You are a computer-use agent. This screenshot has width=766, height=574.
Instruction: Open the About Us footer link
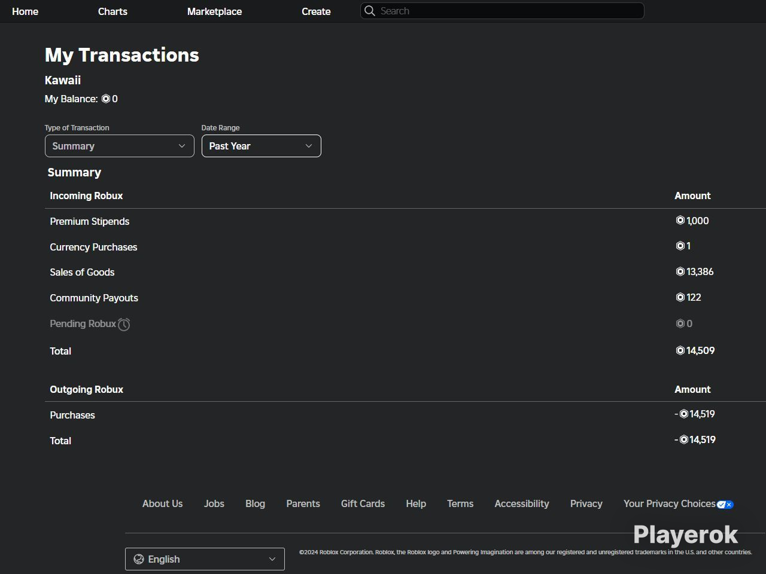coord(163,503)
